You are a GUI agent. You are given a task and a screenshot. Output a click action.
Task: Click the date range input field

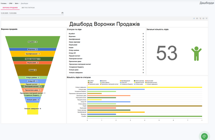coord(31,13)
